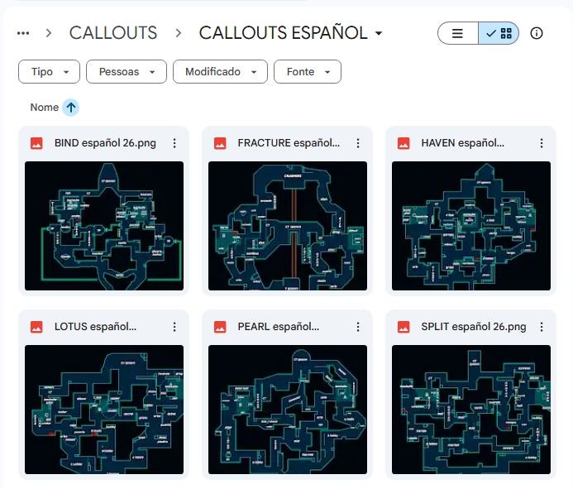The width and height of the screenshot is (573, 489).
Task: Click the file name LOTUS español...
Action: [x=95, y=327]
